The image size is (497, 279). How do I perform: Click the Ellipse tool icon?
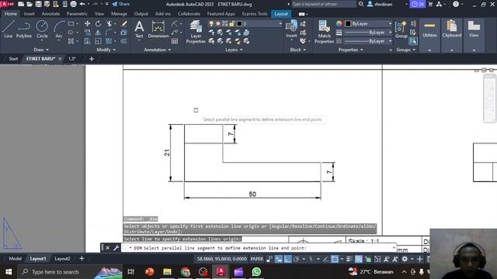pos(71,33)
